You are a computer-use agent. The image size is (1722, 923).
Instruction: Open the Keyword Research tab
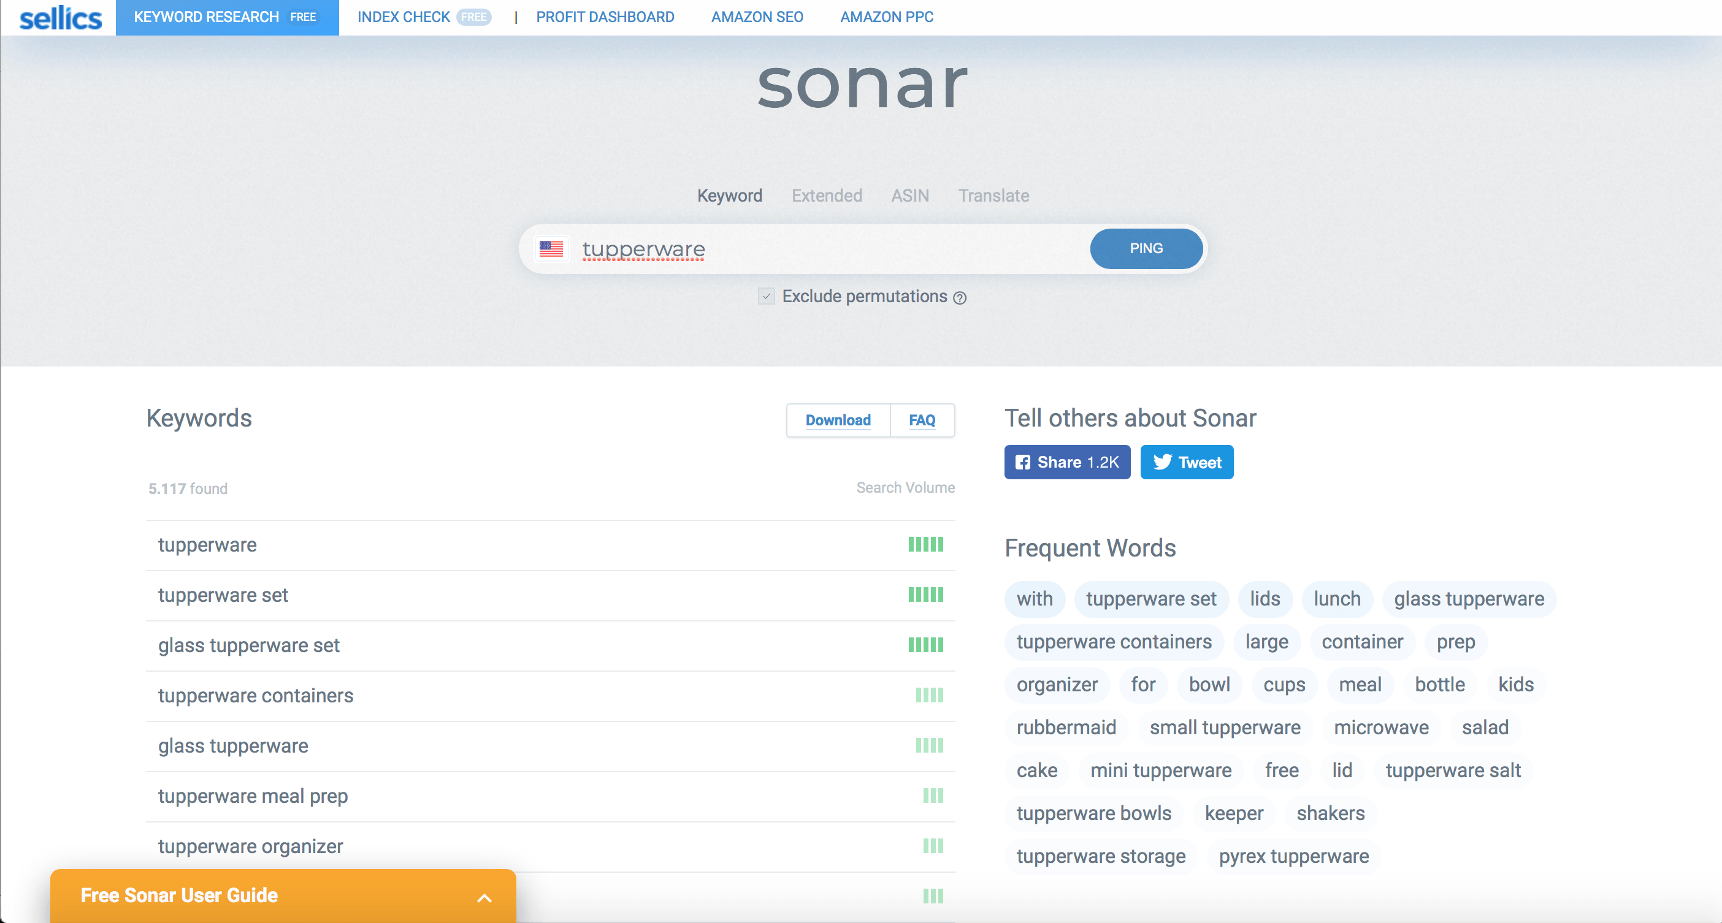(x=227, y=17)
